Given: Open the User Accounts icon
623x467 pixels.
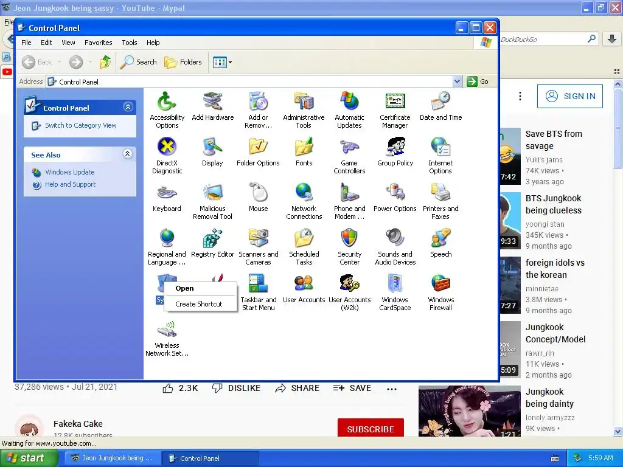Looking at the screenshot, I should coord(304,289).
